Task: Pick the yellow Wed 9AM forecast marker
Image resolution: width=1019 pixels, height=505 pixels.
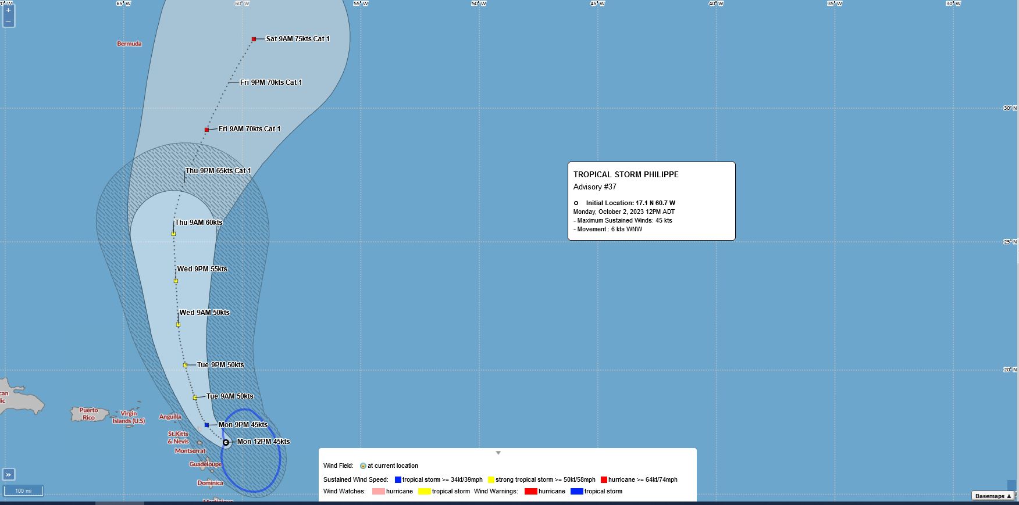Action: tap(178, 324)
